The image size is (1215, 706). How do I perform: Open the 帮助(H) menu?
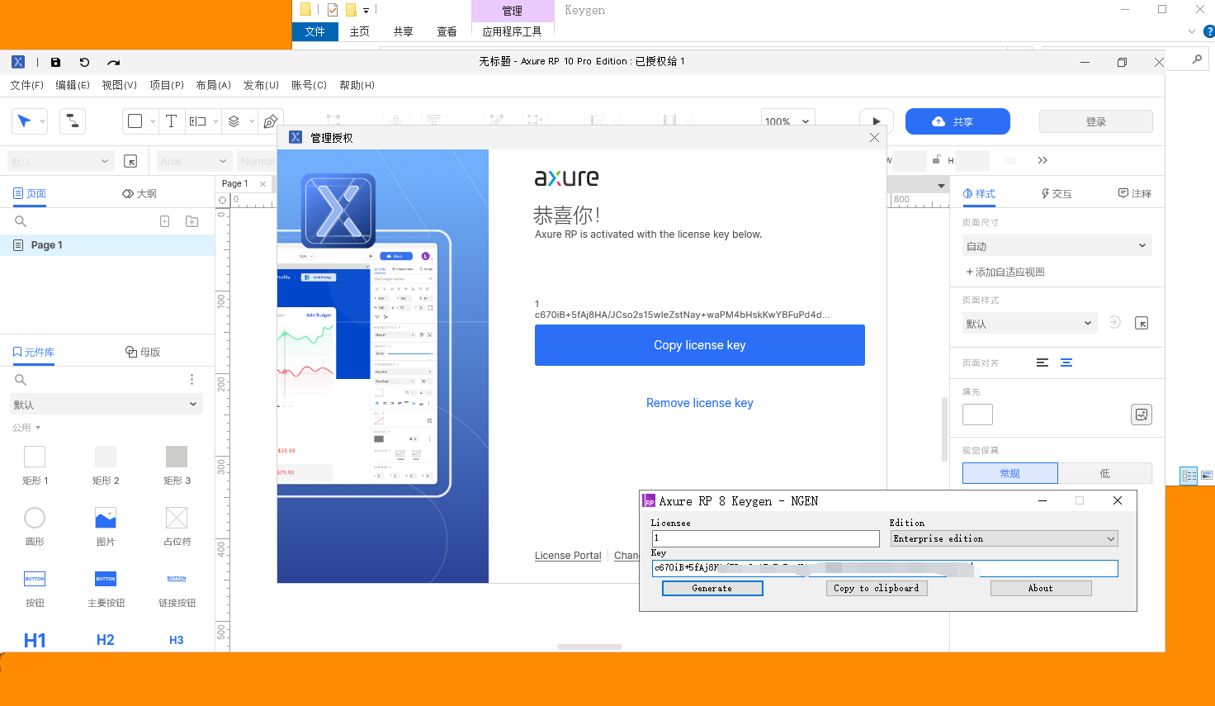coord(357,85)
